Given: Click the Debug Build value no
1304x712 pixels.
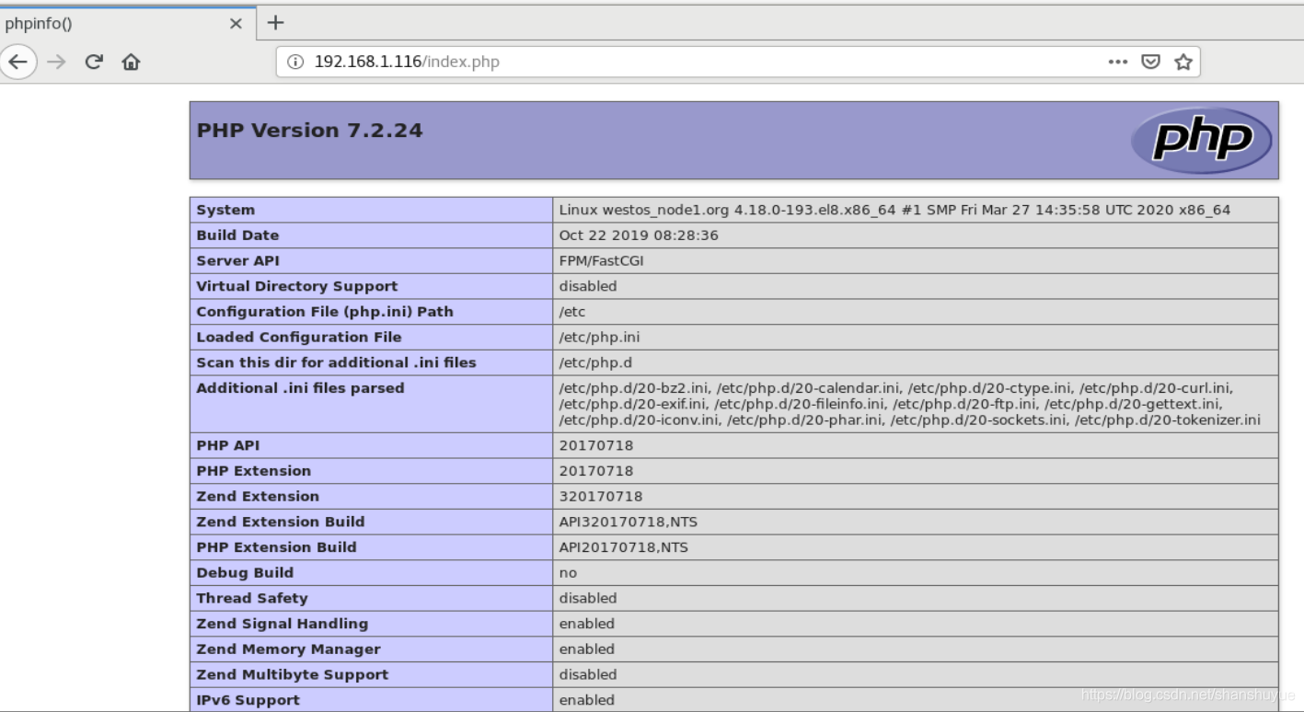Looking at the screenshot, I should coord(568,573).
